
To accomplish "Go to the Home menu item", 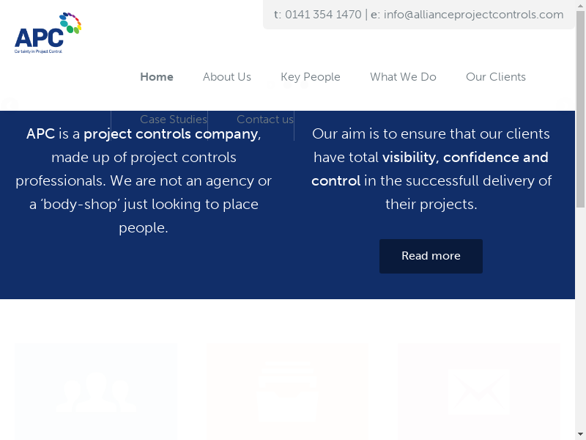I will pos(157,77).
